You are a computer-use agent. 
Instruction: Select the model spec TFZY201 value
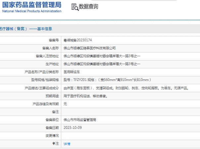click(x=107, y=80)
